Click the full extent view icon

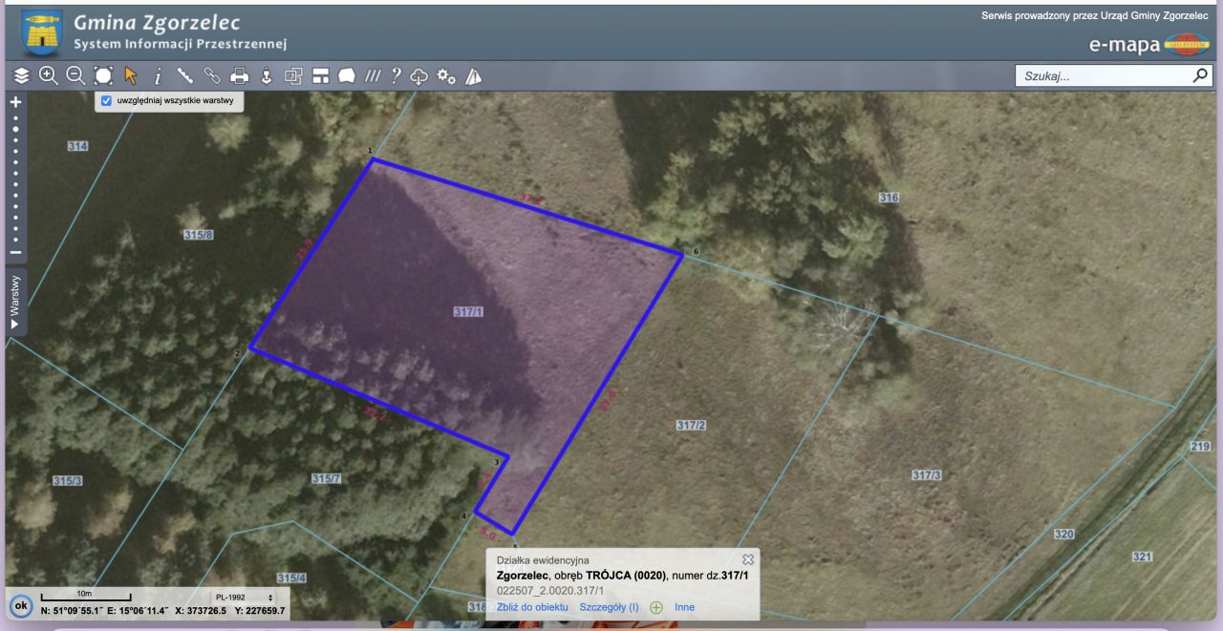[103, 76]
